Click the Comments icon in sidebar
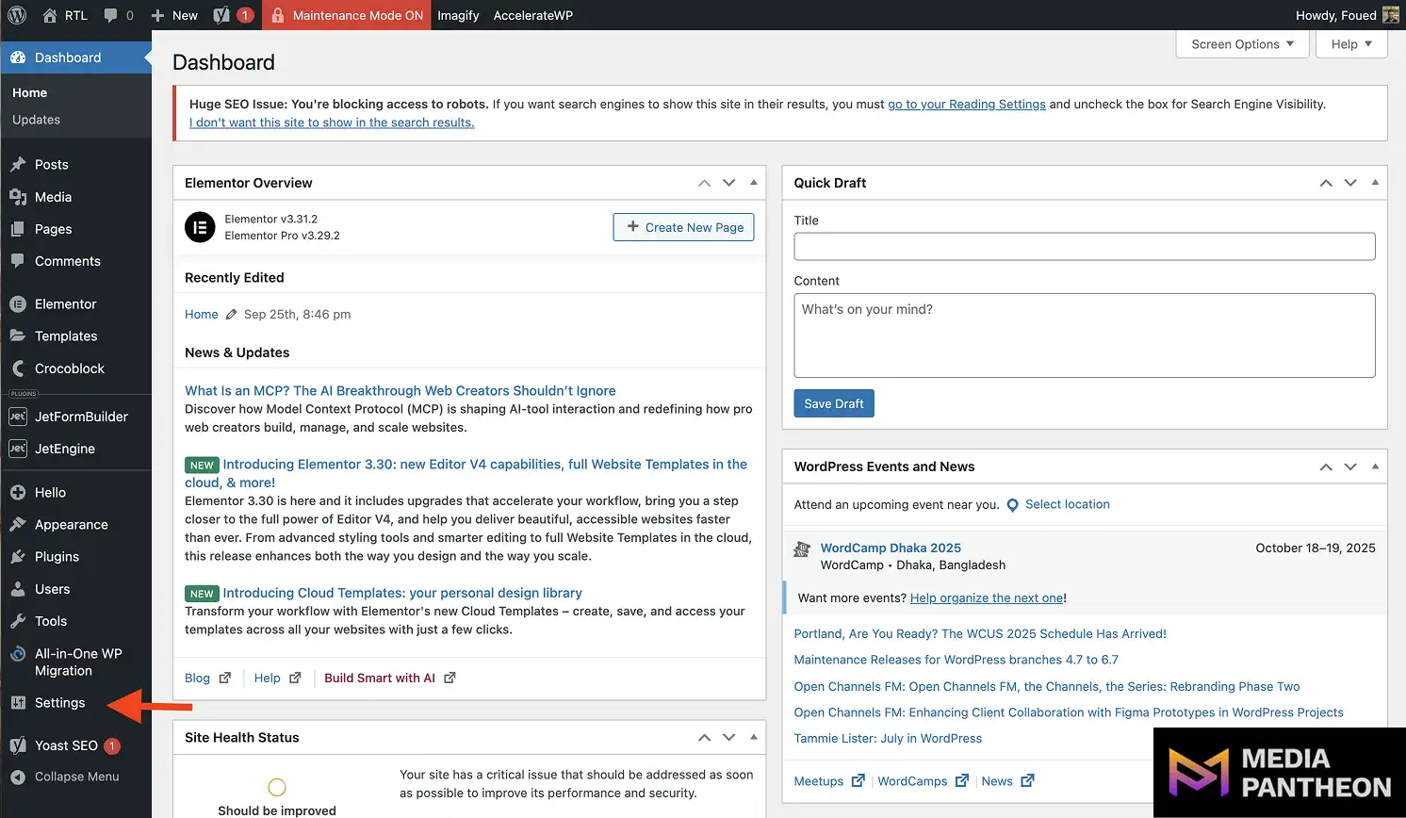 click(18, 261)
